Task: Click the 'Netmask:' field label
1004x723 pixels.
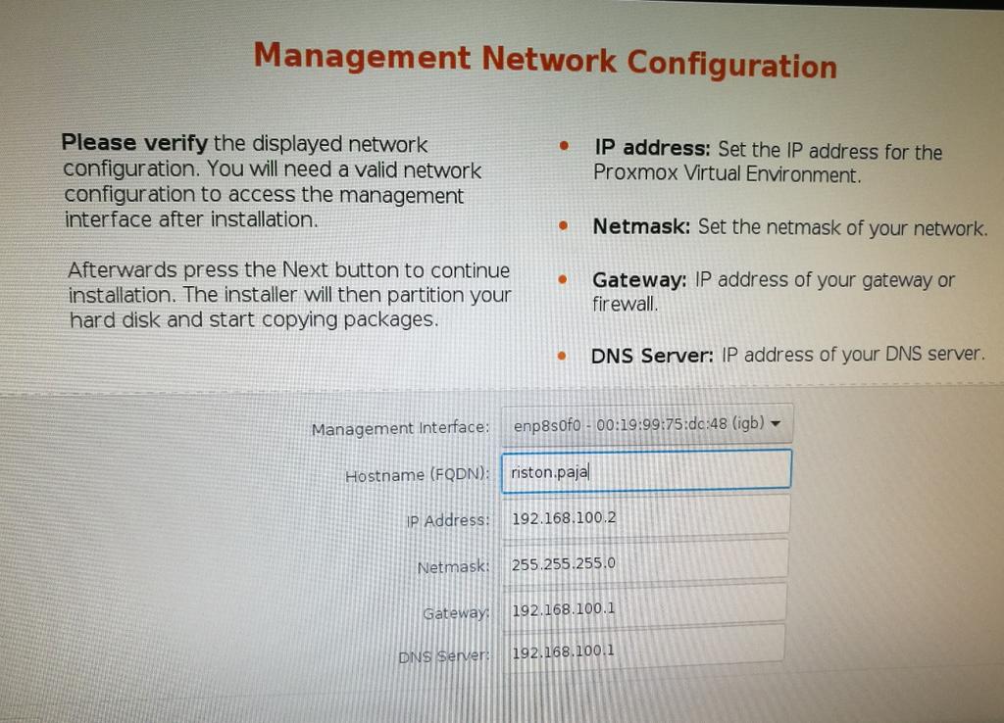Action: pyautogui.click(x=453, y=567)
